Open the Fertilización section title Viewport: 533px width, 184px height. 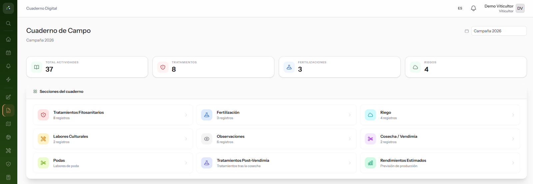point(228,112)
